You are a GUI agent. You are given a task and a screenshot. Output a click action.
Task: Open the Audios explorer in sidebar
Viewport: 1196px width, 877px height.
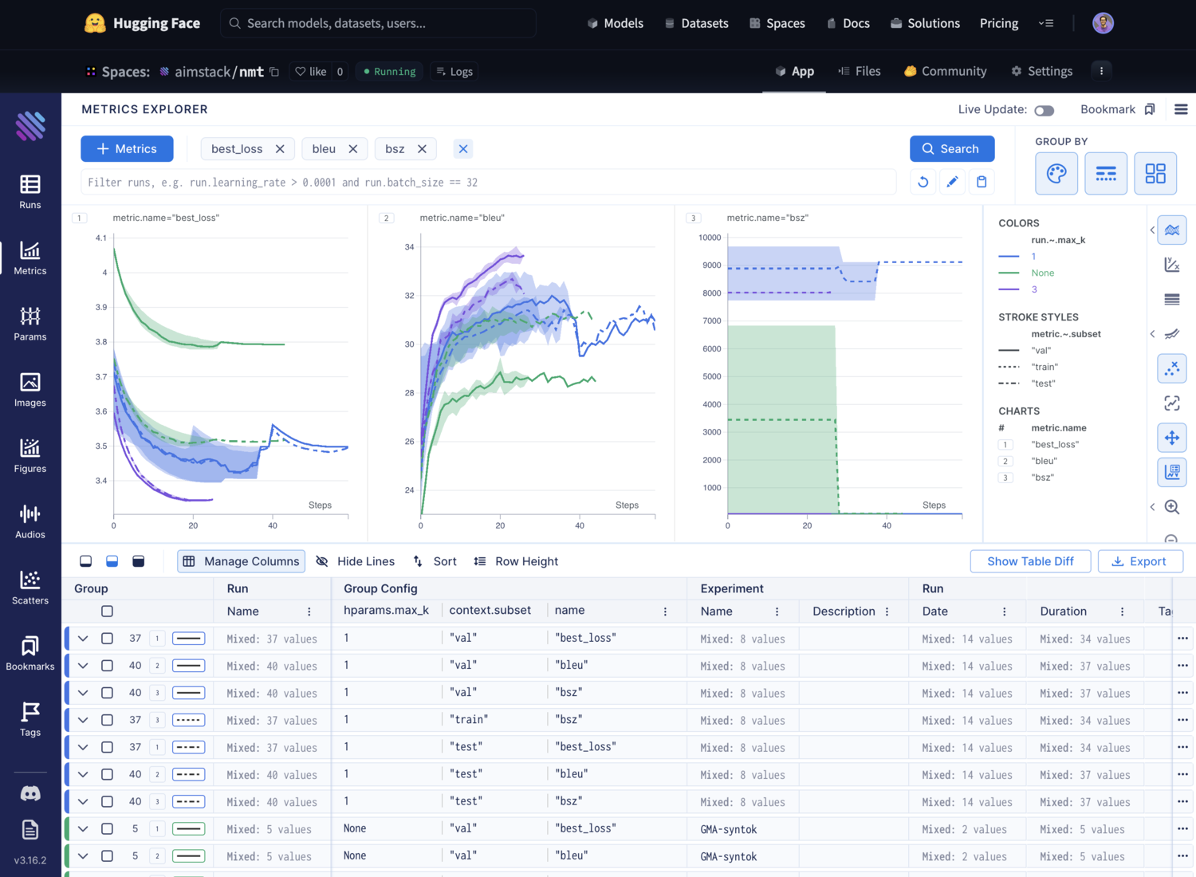pyautogui.click(x=30, y=522)
